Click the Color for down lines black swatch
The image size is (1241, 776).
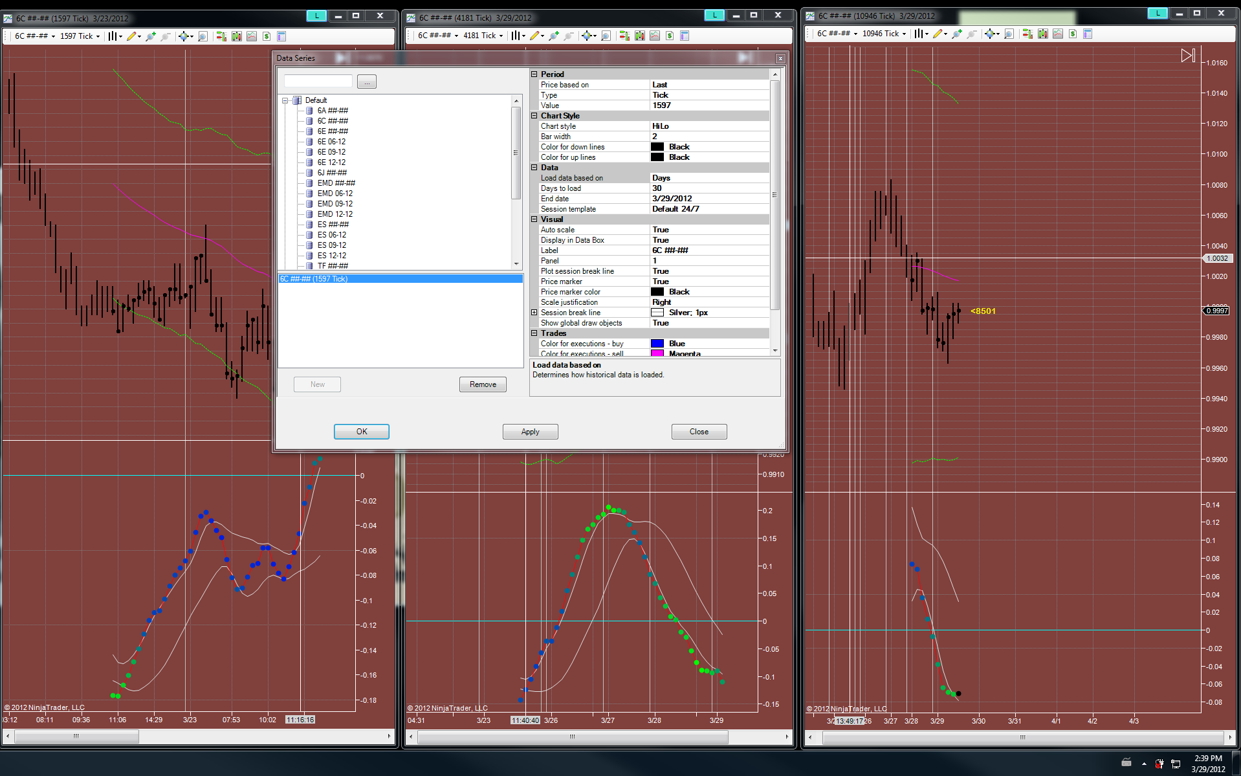[657, 147]
